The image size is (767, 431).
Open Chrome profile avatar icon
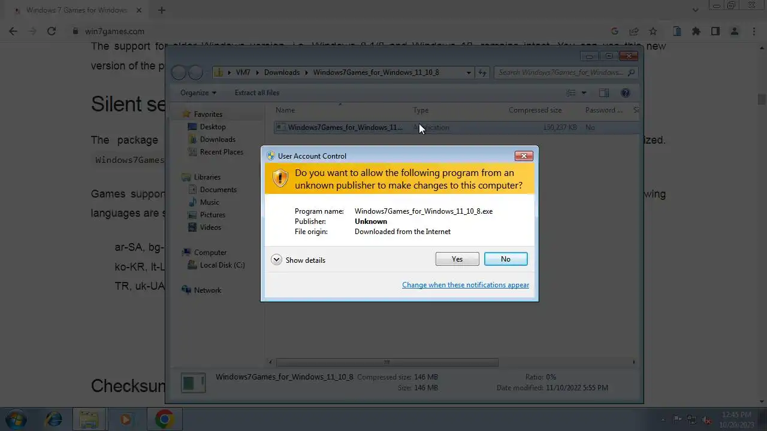tap(735, 31)
